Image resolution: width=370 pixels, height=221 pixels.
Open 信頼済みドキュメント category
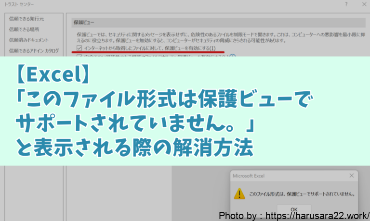pos(28,40)
